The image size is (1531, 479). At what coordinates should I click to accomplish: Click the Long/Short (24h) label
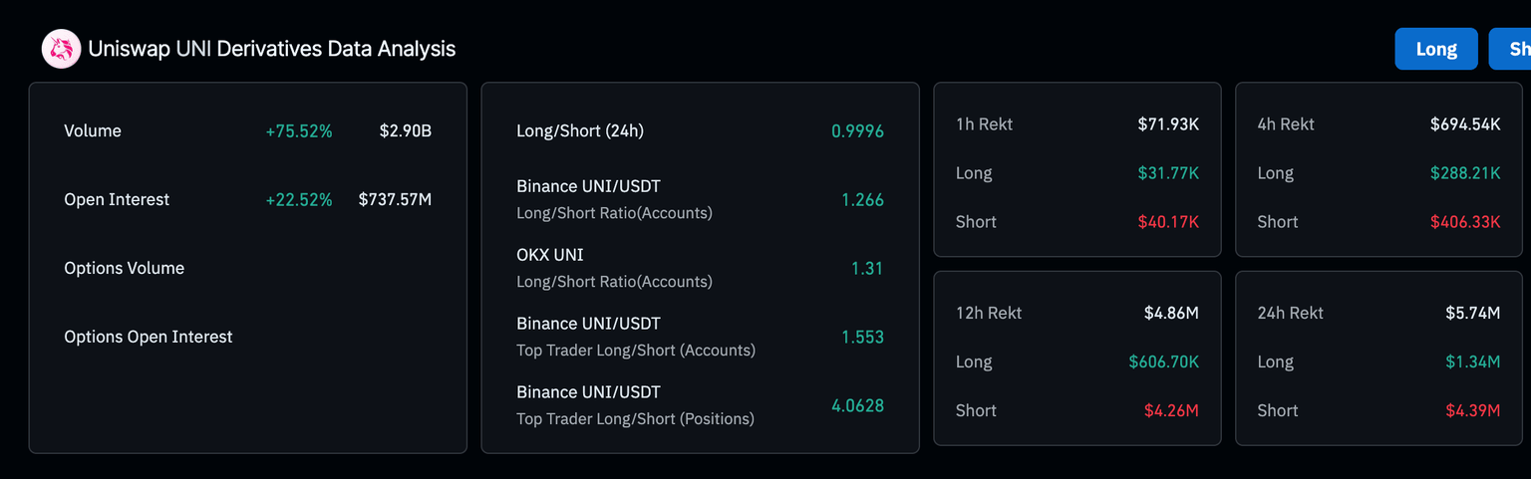click(x=580, y=131)
